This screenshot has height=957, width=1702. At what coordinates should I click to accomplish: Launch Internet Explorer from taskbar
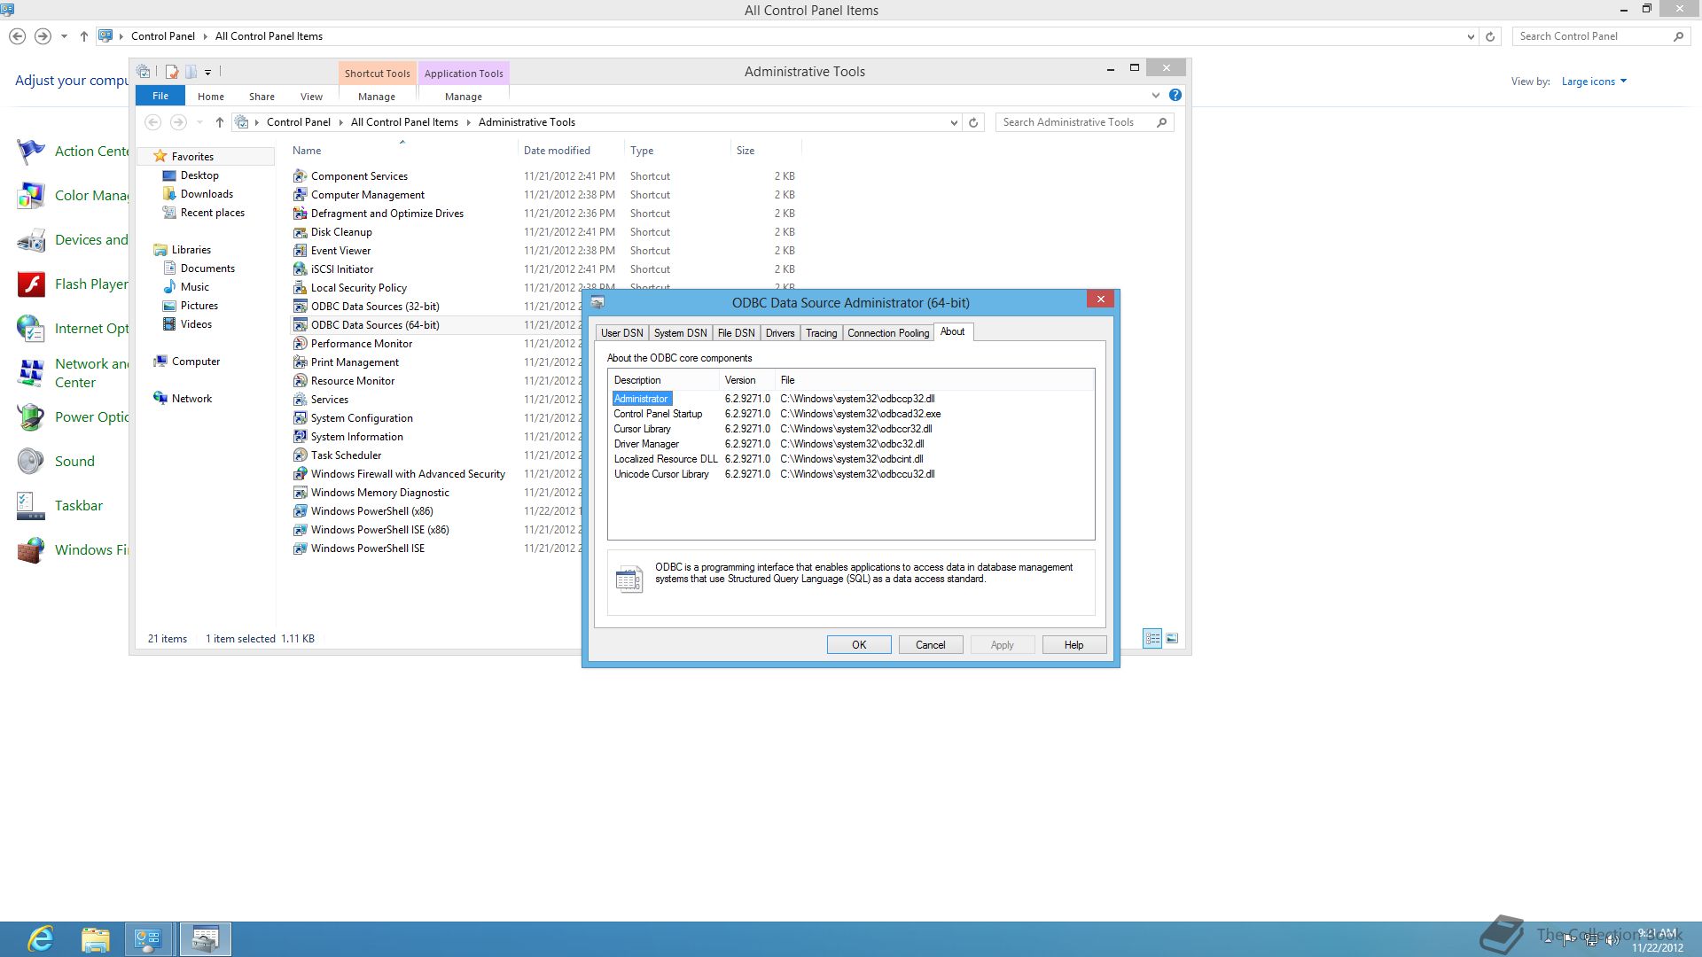coord(41,938)
